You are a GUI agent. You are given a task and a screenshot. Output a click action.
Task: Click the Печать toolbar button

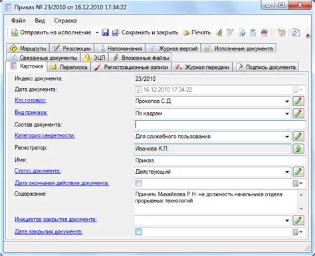pyautogui.click(x=197, y=32)
